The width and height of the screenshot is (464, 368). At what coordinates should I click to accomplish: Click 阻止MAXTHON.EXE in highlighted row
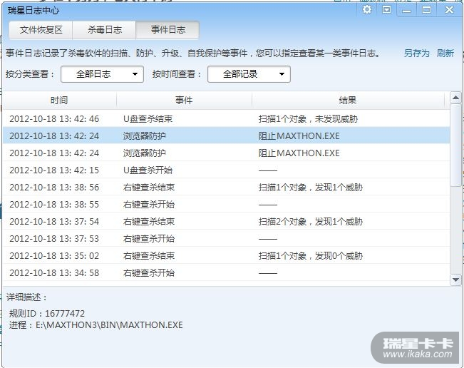(x=299, y=136)
